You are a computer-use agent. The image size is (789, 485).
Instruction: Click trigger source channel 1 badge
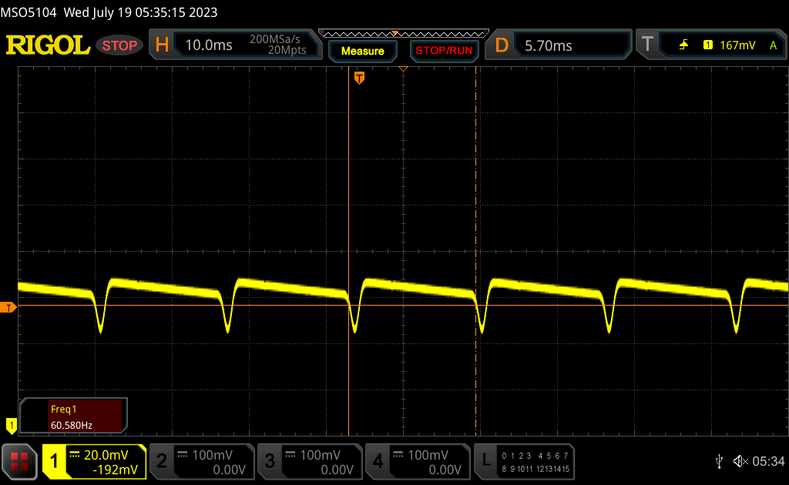(x=708, y=45)
